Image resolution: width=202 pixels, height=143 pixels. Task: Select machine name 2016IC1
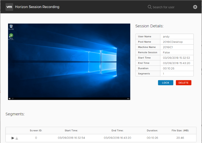[x=168, y=47]
